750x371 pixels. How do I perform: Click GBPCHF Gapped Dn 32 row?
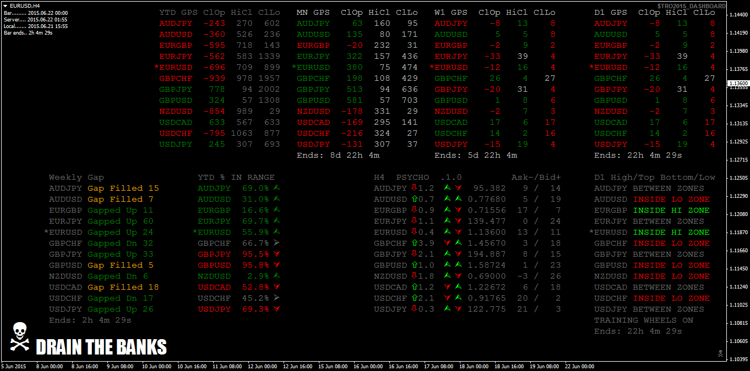point(101,243)
